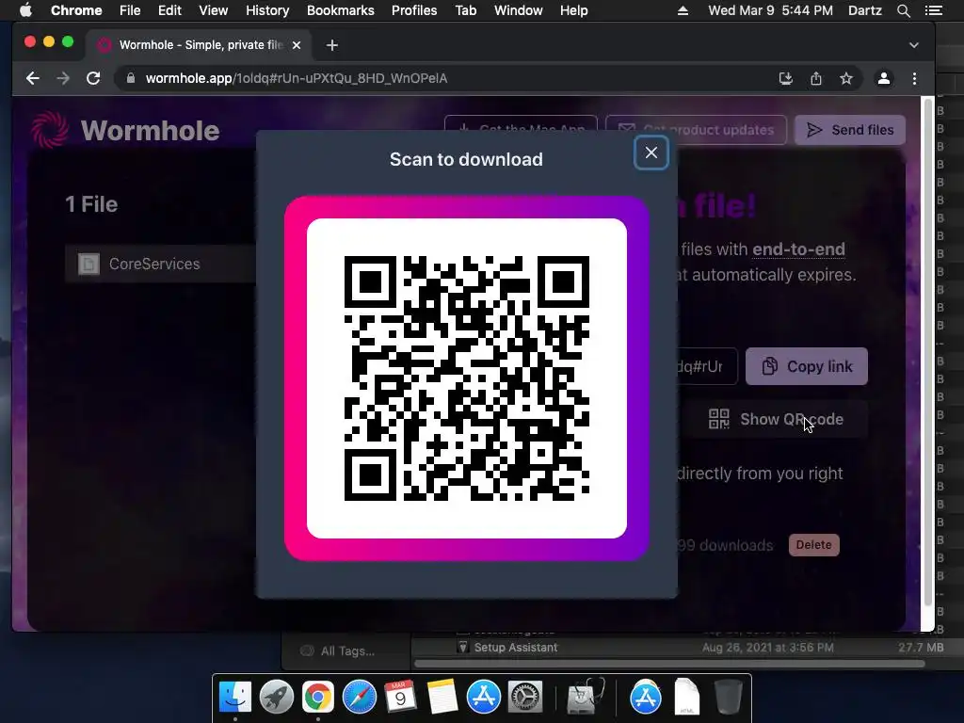Open Safari from the Dock
Screen dimensions: 964x723
pos(359,697)
